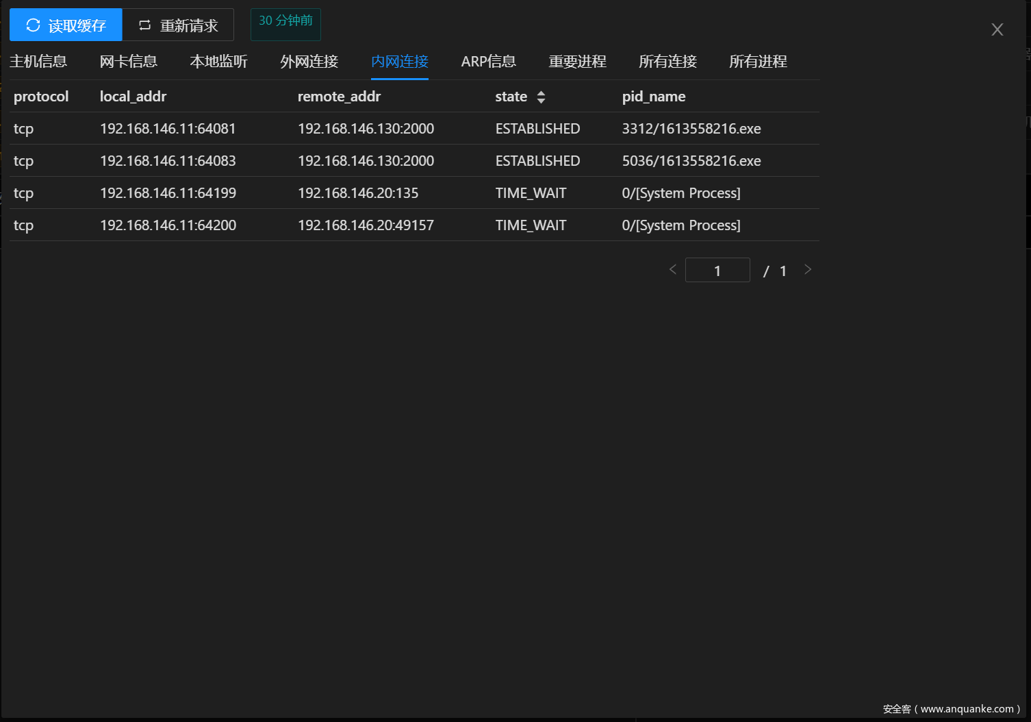
Task: Switch to the 所有进程 tab
Action: tap(758, 62)
